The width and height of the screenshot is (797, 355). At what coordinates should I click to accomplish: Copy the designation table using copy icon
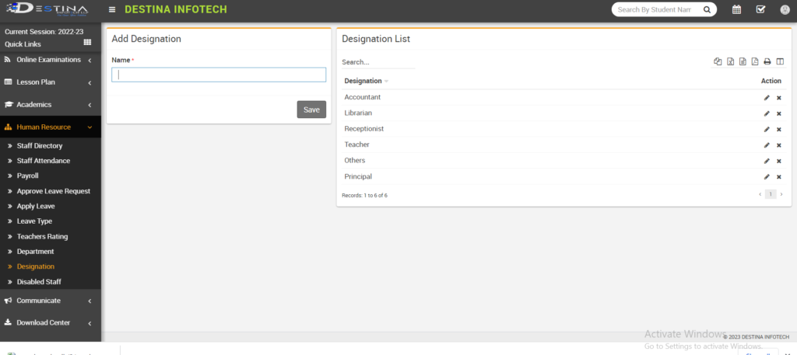click(x=718, y=62)
